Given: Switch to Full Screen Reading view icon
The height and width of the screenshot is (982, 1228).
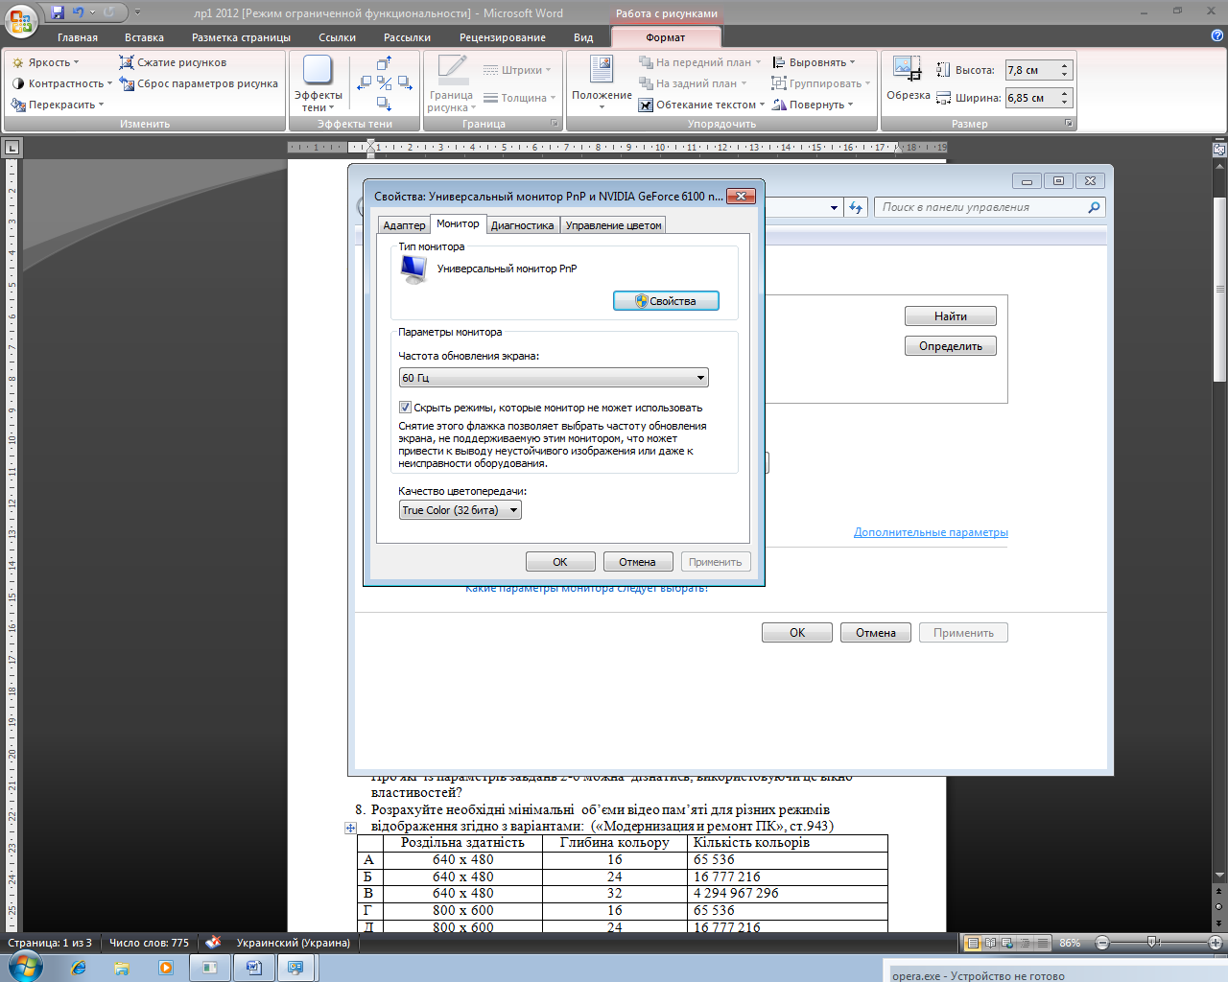Looking at the screenshot, I should [990, 944].
